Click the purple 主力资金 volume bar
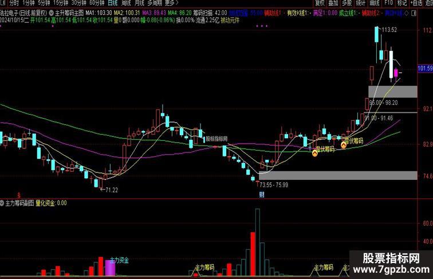The image size is (433, 279). (110, 268)
